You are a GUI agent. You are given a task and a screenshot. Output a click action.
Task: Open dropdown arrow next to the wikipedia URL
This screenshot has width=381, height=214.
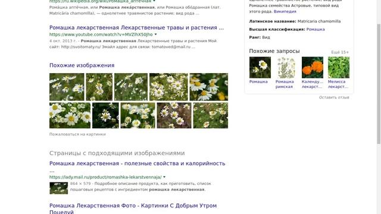(154, 1)
